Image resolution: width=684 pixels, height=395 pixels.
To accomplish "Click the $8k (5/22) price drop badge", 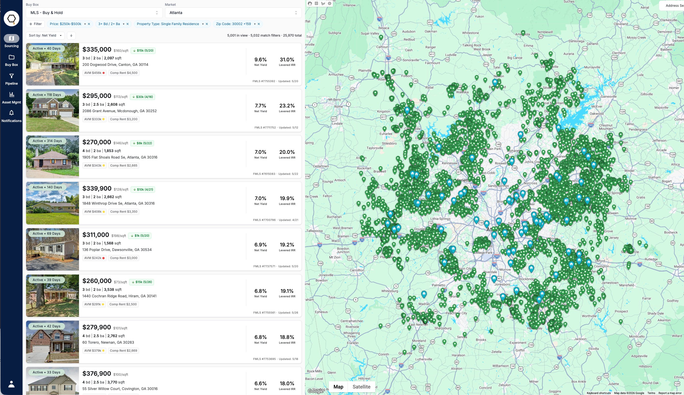I will (x=142, y=143).
